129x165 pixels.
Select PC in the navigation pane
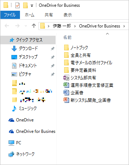(x=19, y=143)
